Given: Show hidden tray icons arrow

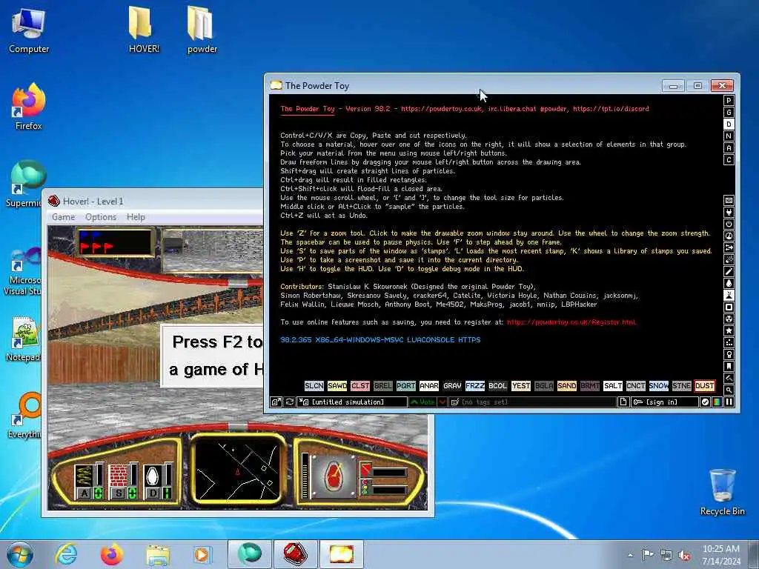Looking at the screenshot, I should [630, 555].
